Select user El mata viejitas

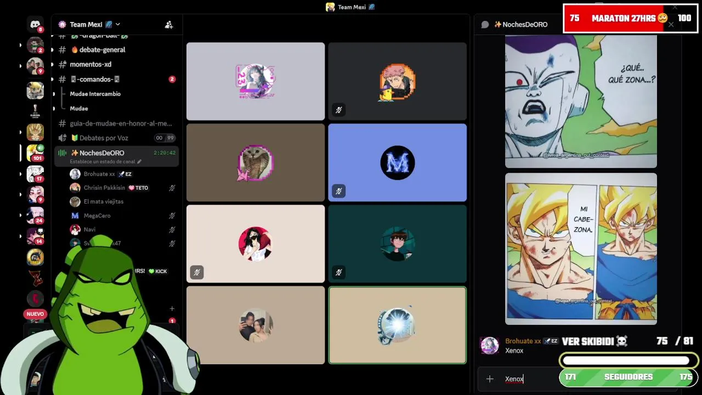click(104, 201)
